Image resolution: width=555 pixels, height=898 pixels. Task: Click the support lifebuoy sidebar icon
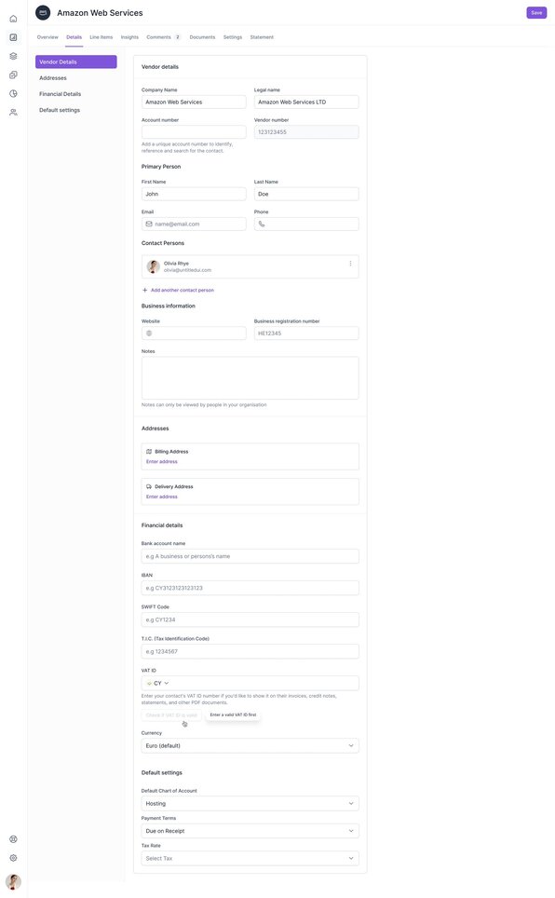coord(13,839)
